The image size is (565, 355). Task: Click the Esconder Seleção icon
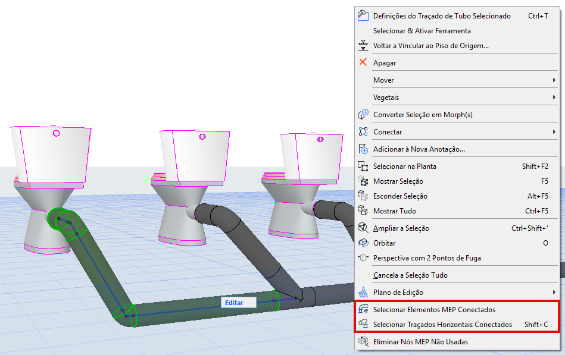tap(363, 196)
